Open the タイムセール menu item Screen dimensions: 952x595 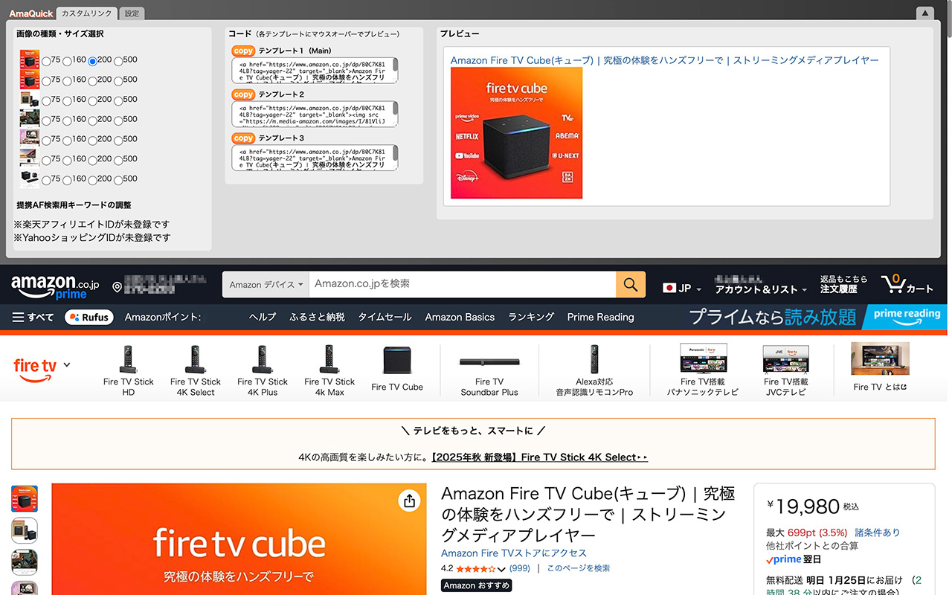385,317
